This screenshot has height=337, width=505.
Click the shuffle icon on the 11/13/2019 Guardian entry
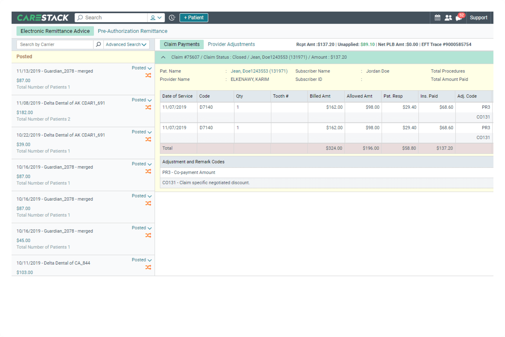149,75
